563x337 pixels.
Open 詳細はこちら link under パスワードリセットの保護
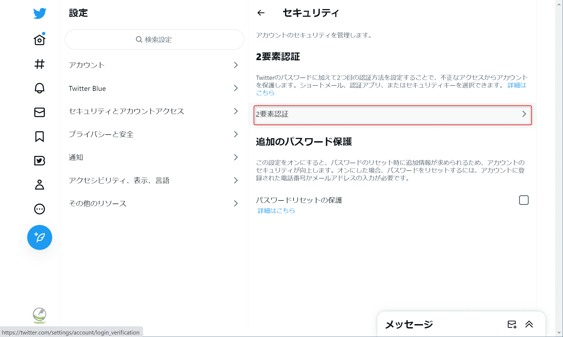pyautogui.click(x=276, y=211)
